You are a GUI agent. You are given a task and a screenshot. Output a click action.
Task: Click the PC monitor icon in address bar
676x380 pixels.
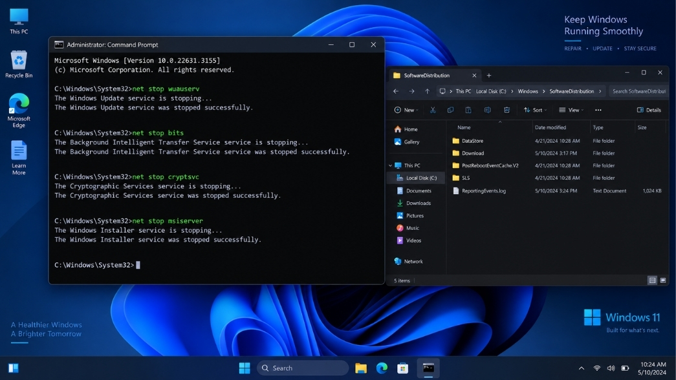coord(442,91)
